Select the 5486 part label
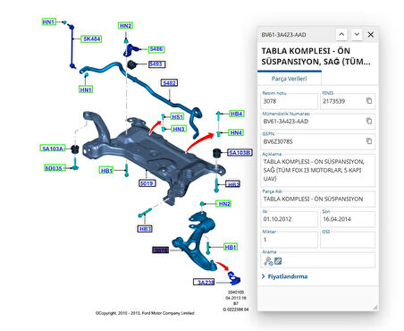 (x=156, y=49)
